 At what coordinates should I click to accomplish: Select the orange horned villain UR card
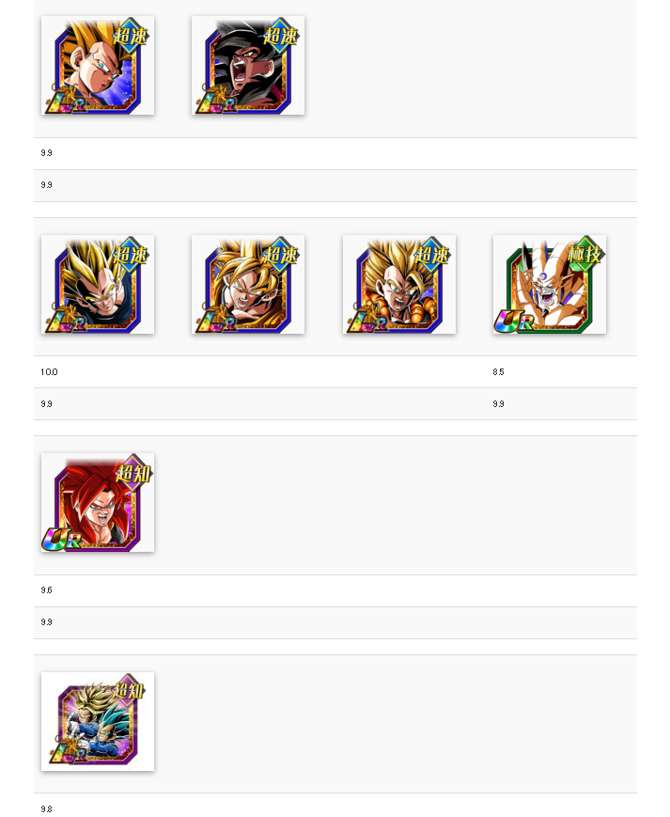(549, 284)
